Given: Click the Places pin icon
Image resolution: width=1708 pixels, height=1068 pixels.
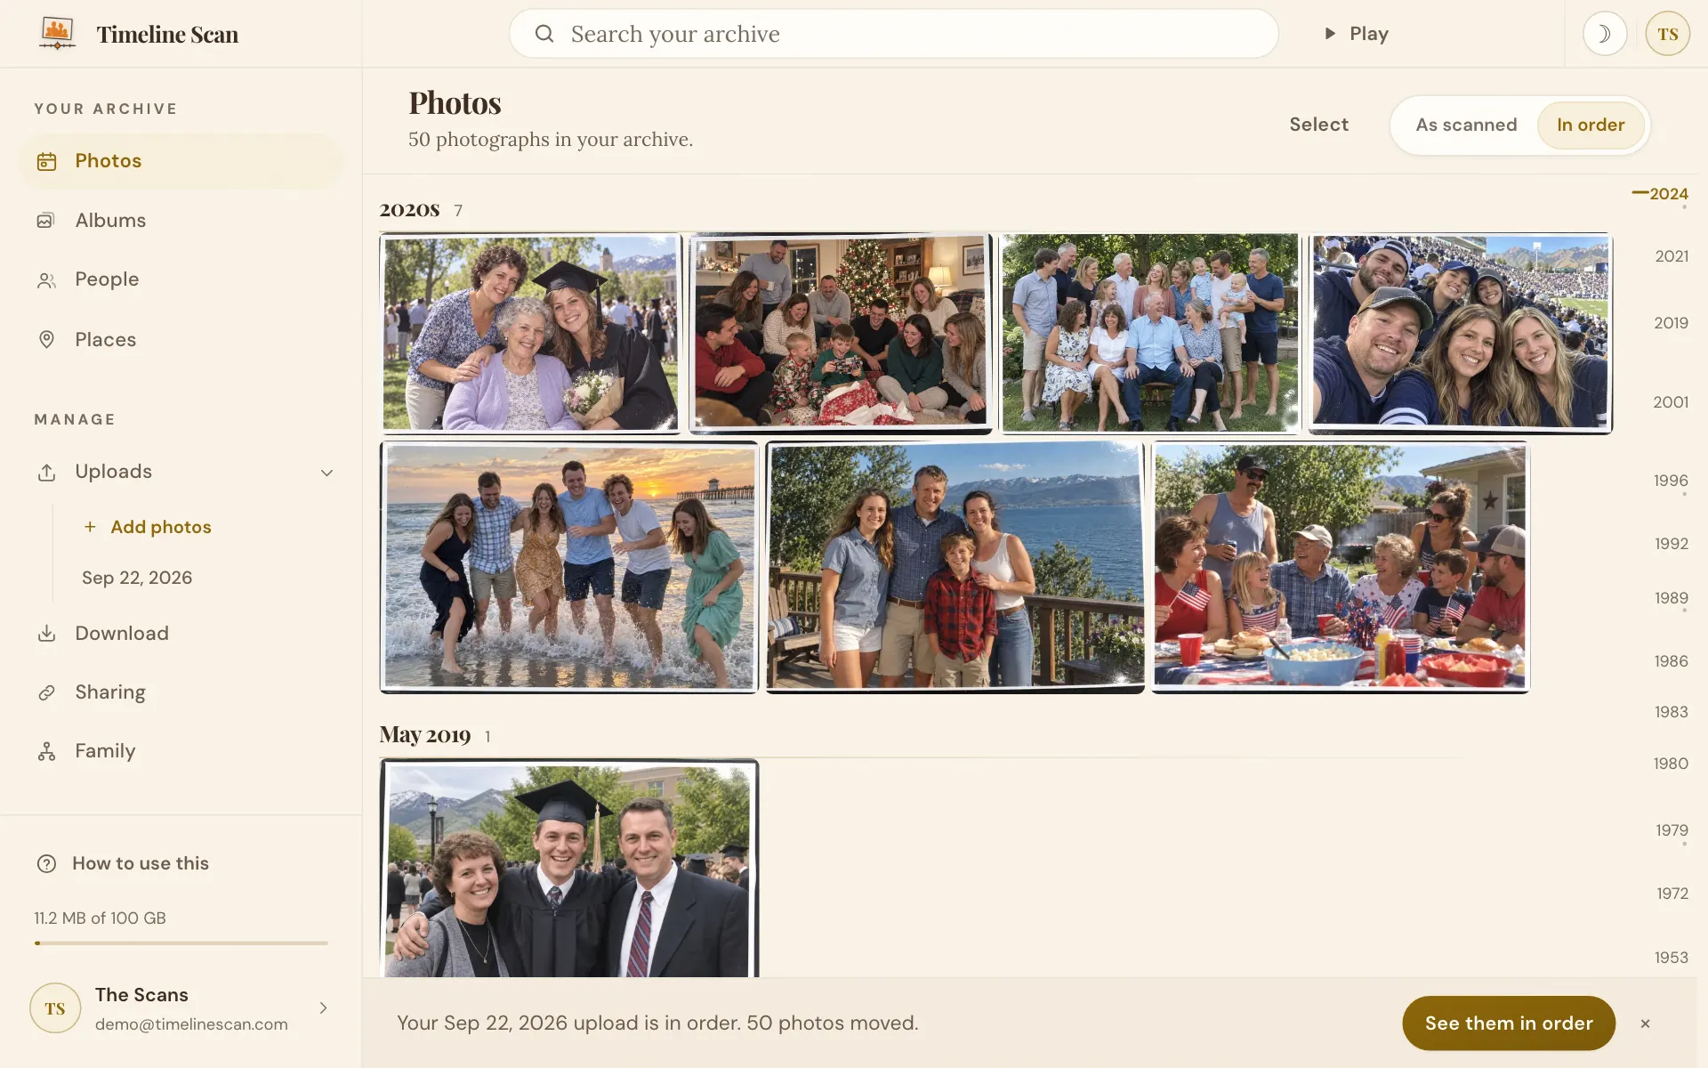Looking at the screenshot, I should coord(46,339).
